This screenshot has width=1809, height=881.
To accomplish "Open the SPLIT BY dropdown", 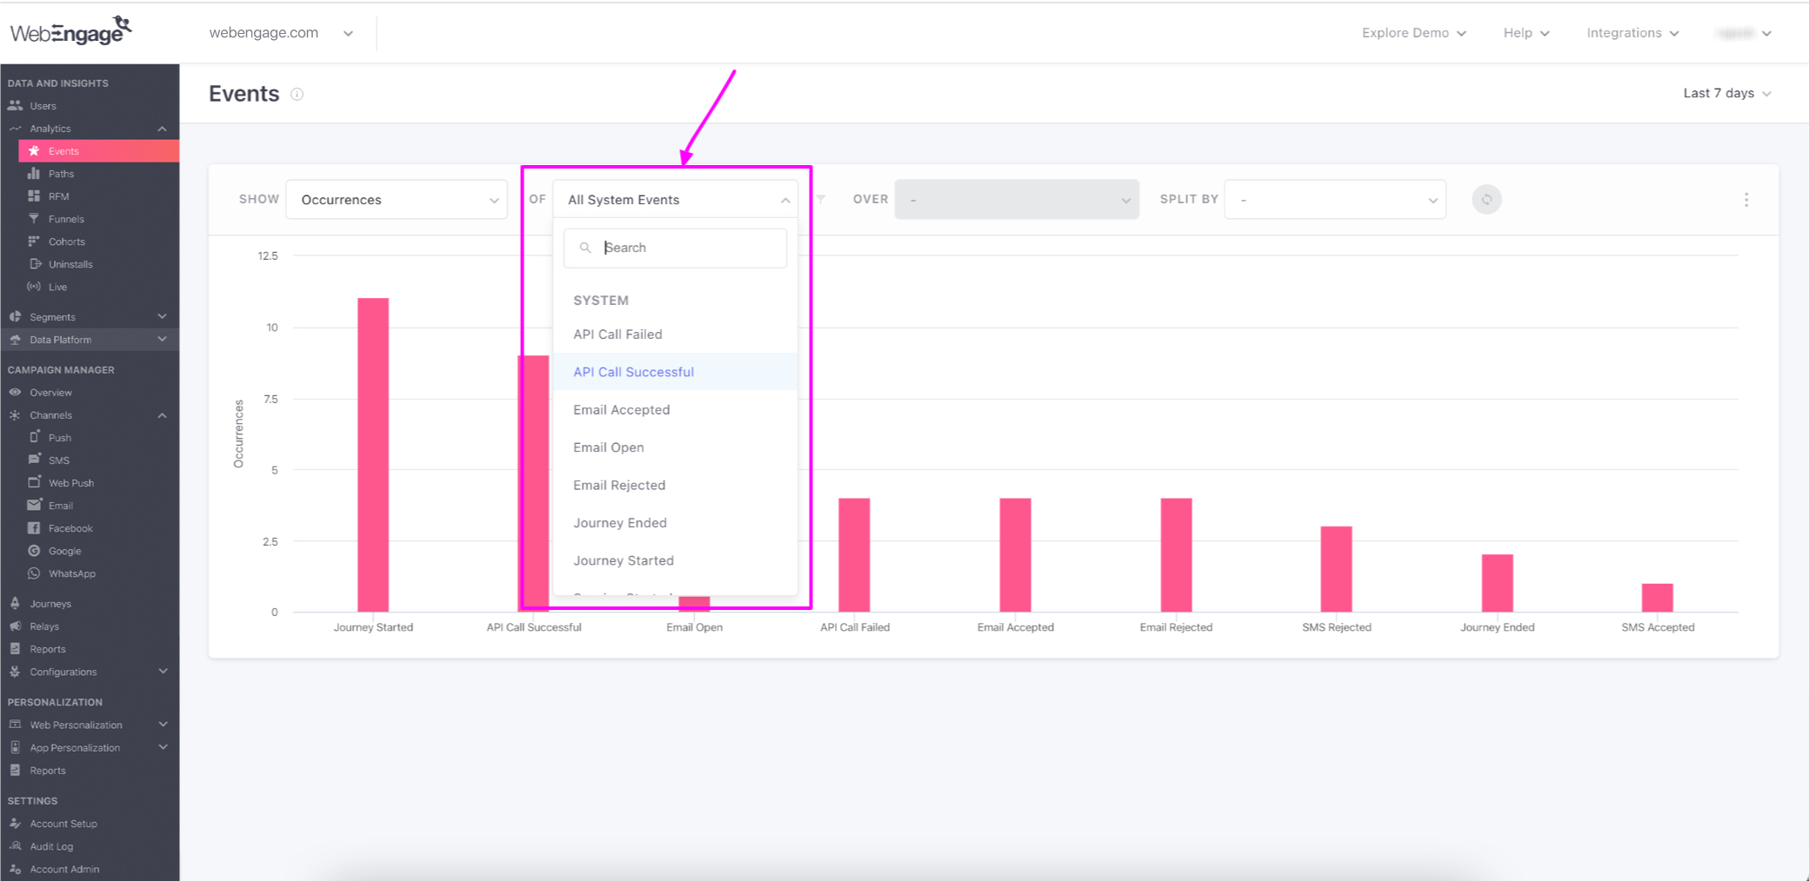I will click(x=1335, y=199).
